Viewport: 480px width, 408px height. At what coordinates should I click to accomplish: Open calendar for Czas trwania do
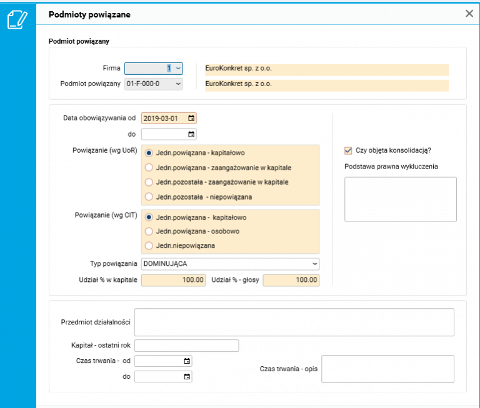coord(187,377)
